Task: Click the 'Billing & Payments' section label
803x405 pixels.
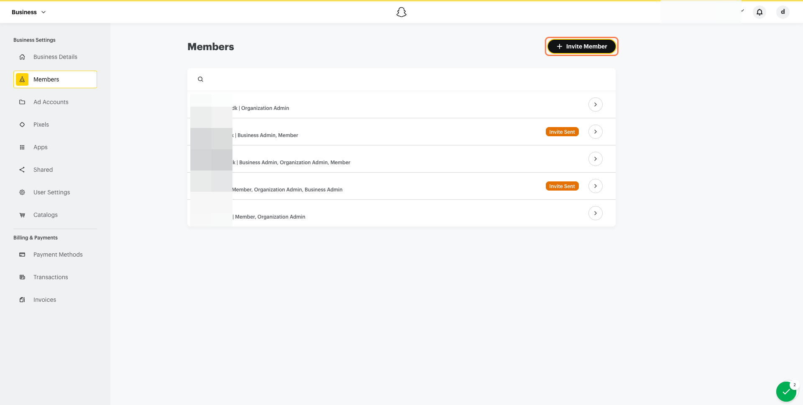Action: [36, 238]
